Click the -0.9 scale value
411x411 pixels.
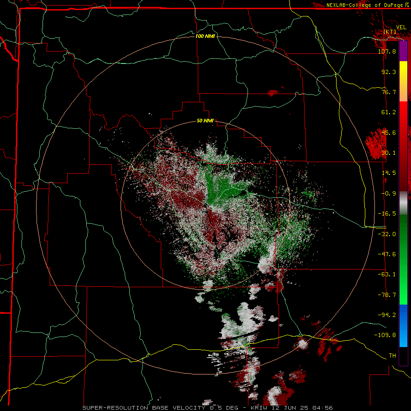389,194
